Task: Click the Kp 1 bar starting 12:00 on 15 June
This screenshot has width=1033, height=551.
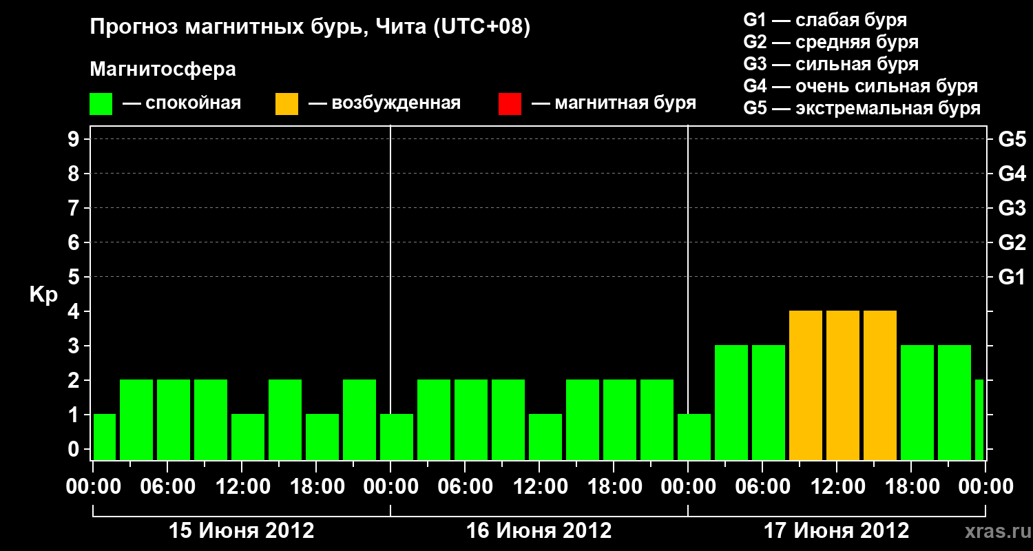Action: point(248,437)
